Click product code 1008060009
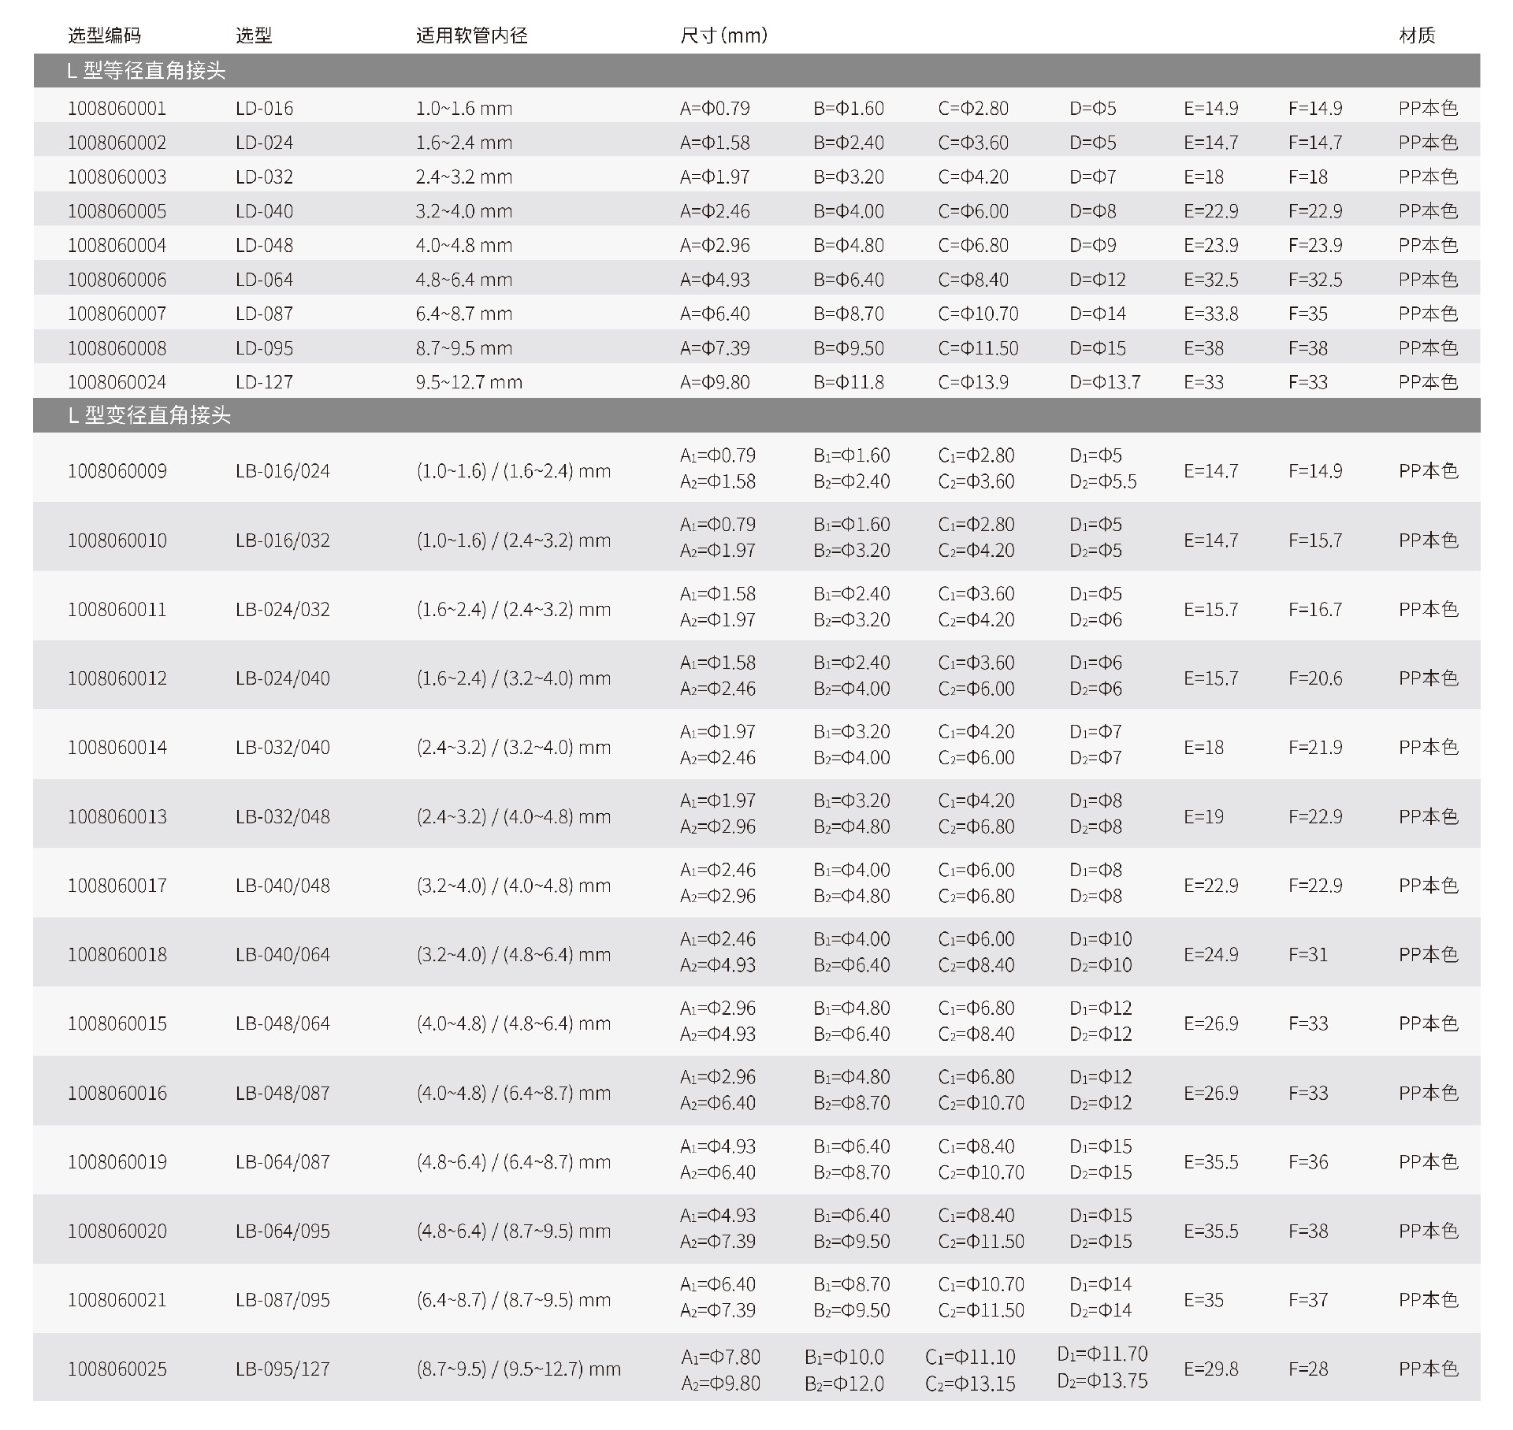Screen dimensions: 1513x1430 pyautogui.click(x=117, y=471)
